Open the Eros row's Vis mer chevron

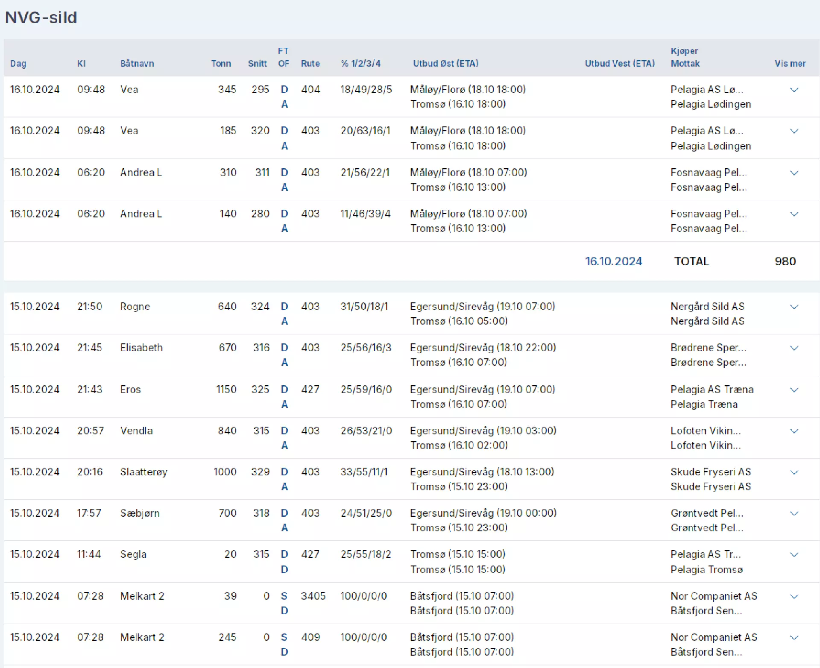tap(794, 390)
